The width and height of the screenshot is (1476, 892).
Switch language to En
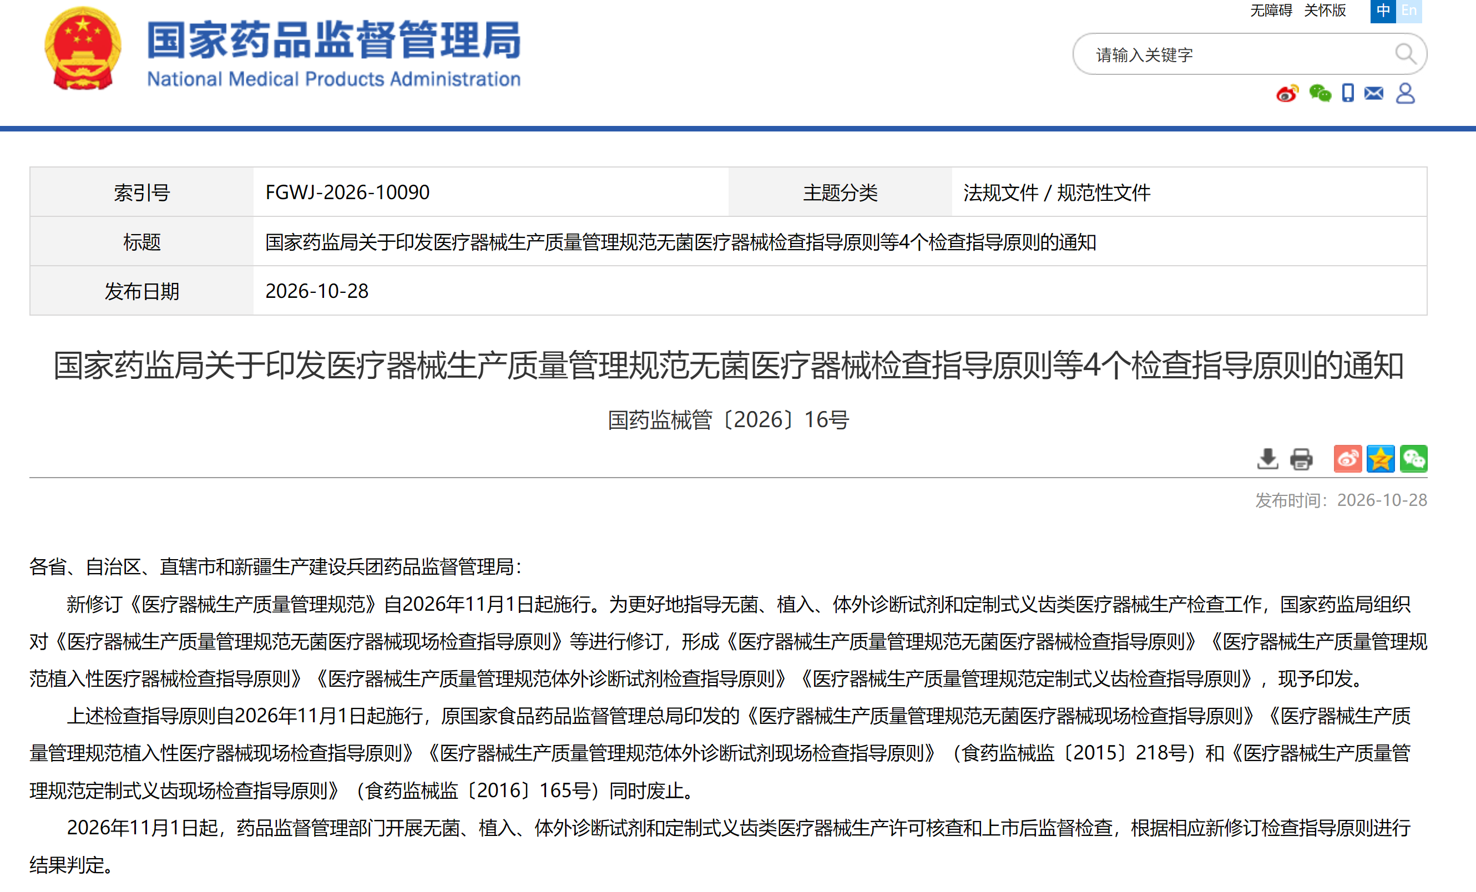1409,11
